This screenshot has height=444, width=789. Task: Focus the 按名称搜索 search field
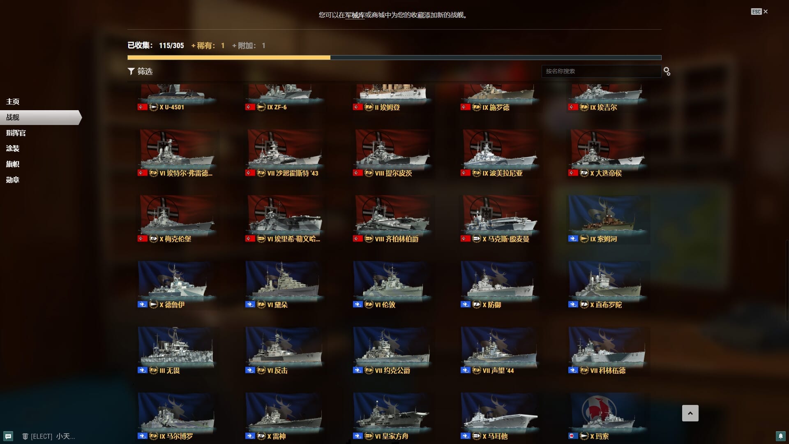pyautogui.click(x=601, y=71)
